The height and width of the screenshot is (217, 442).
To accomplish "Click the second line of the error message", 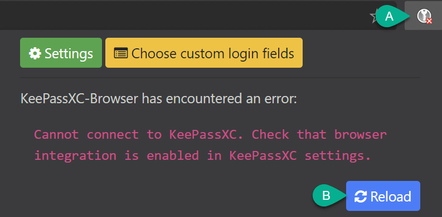I will pos(202,155).
